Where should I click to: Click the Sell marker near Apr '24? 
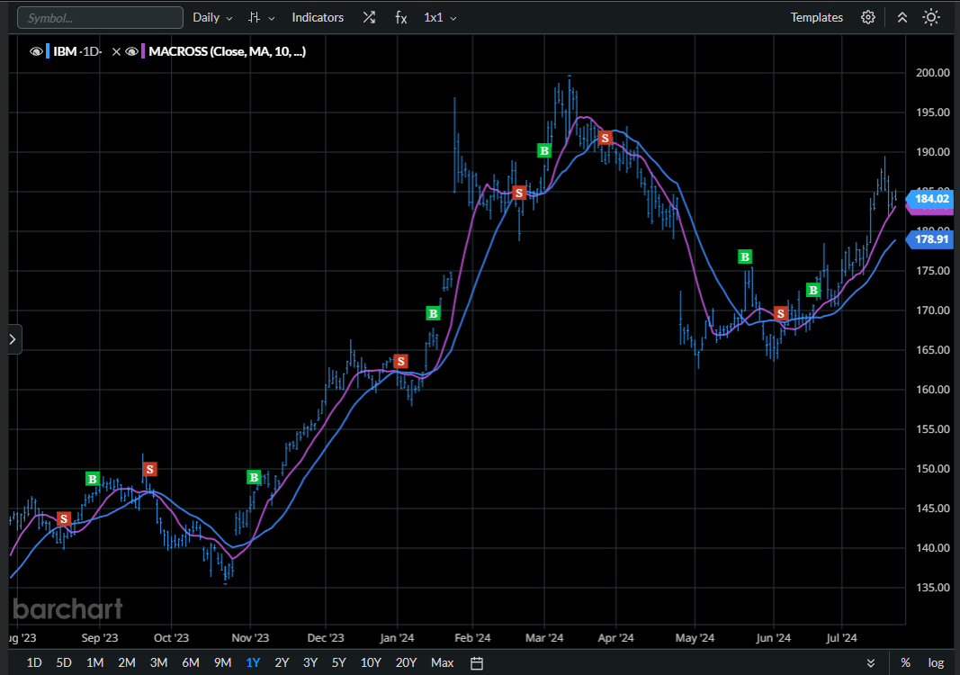point(605,139)
